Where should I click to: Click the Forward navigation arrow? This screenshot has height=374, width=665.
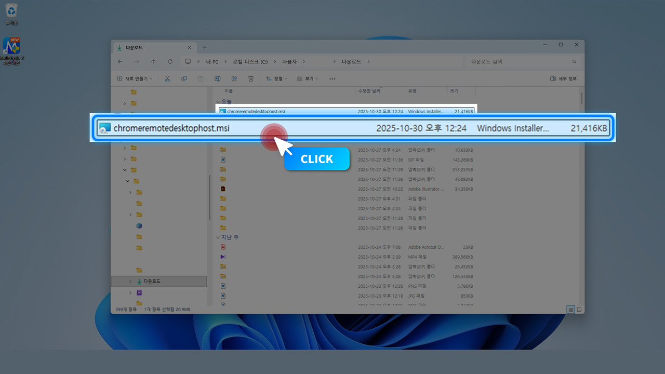click(x=137, y=62)
